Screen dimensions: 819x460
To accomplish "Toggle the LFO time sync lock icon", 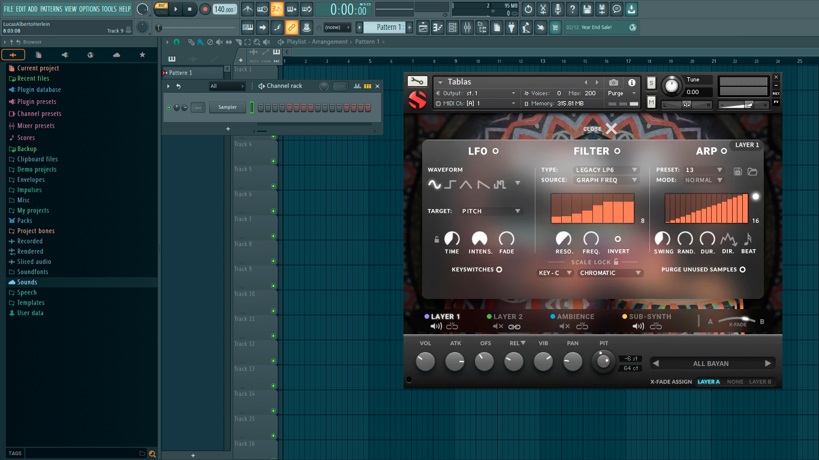I will coord(436,240).
